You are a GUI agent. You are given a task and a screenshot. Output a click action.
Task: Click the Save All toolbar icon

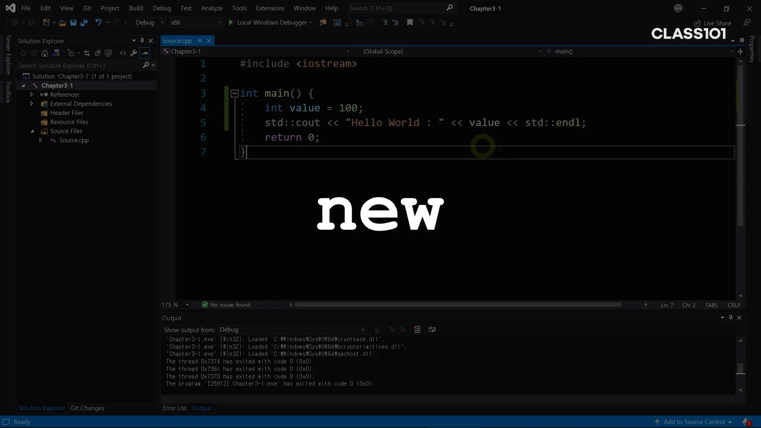tap(84, 23)
